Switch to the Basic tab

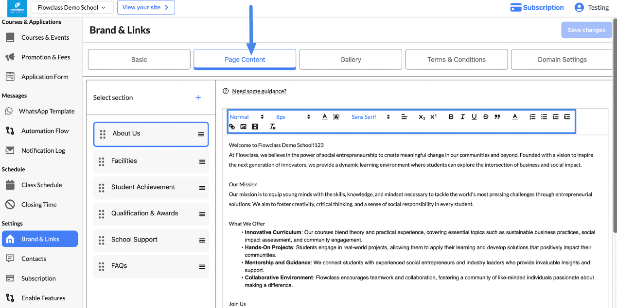[x=139, y=60]
